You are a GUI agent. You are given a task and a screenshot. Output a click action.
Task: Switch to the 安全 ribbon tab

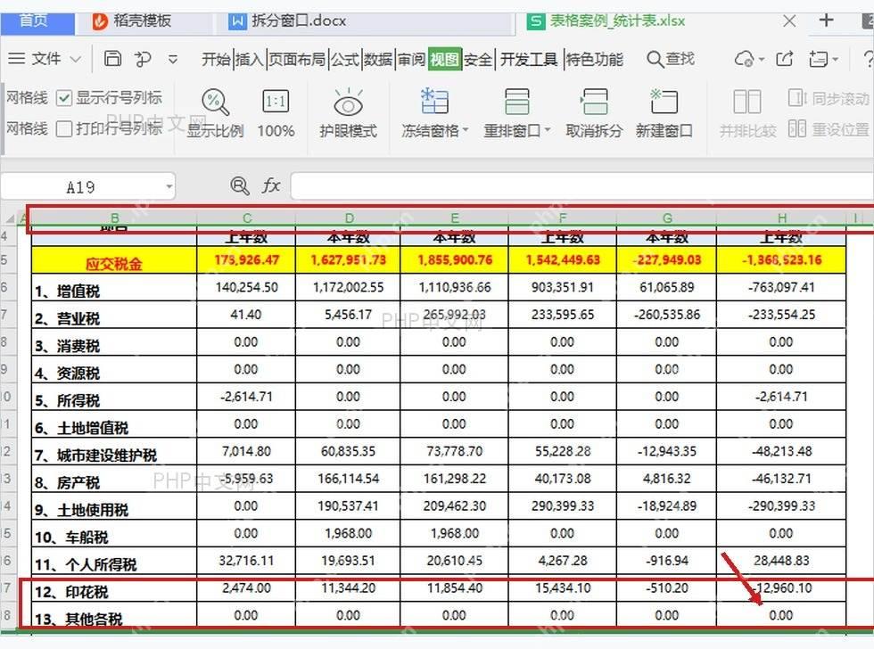[478, 59]
